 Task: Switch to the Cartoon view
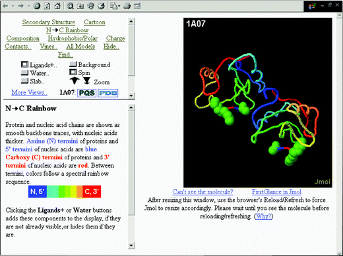(x=94, y=22)
